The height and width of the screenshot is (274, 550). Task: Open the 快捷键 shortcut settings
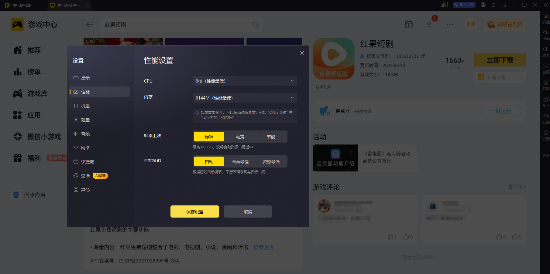point(100,162)
